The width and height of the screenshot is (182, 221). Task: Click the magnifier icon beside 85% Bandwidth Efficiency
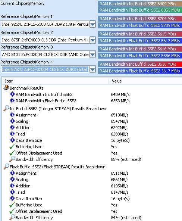click(12, 159)
